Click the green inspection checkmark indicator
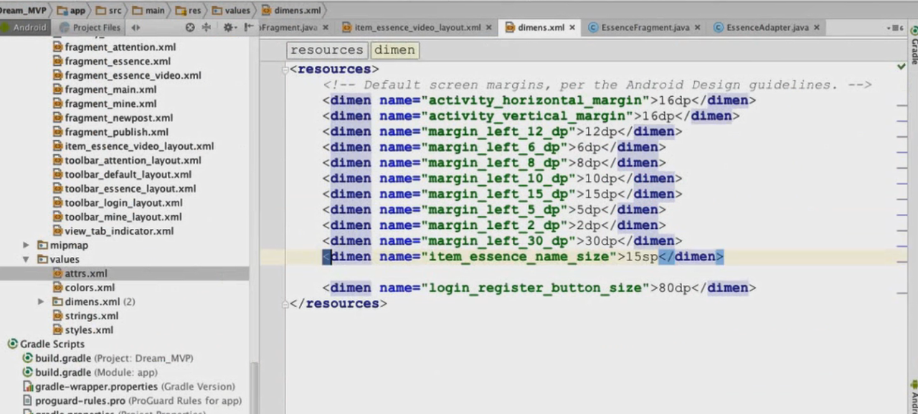The height and width of the screenshot is (414, 918). (901, 67)
